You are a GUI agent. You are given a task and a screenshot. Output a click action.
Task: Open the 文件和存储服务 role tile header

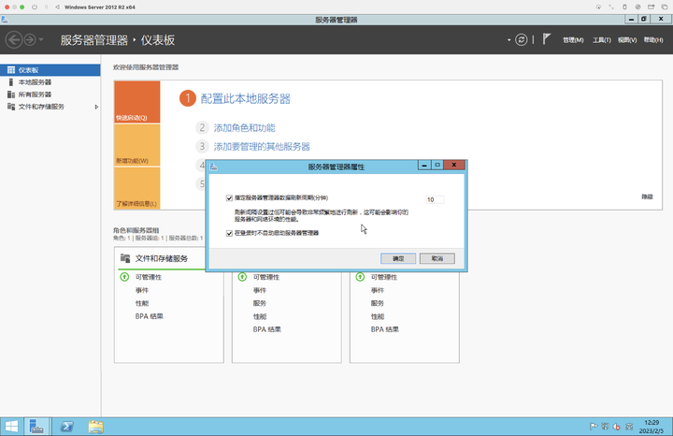[162, 258]
